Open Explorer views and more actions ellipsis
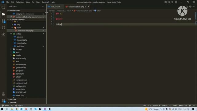197x111 pixels. 43,7
